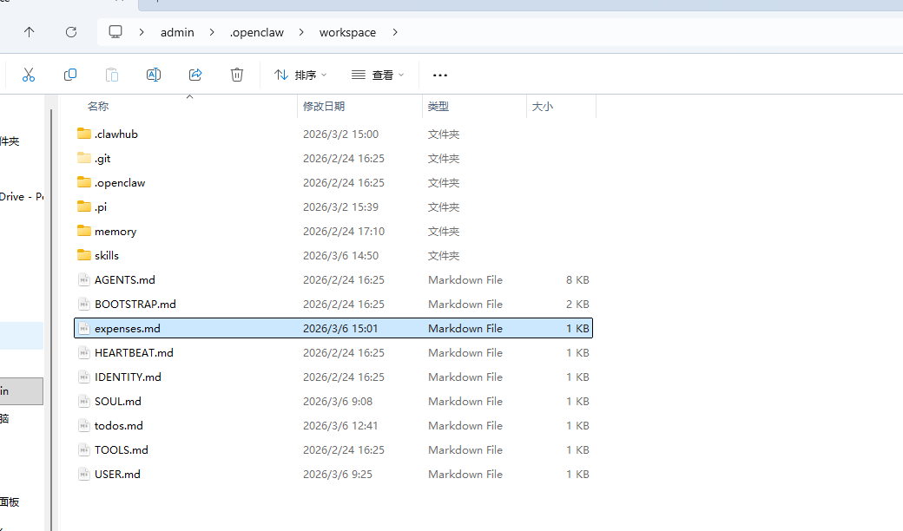Click the HEARTBEAT.md file name
This screenshot has width=903, height=531.
pyautogui.click(x=135, y=352)
